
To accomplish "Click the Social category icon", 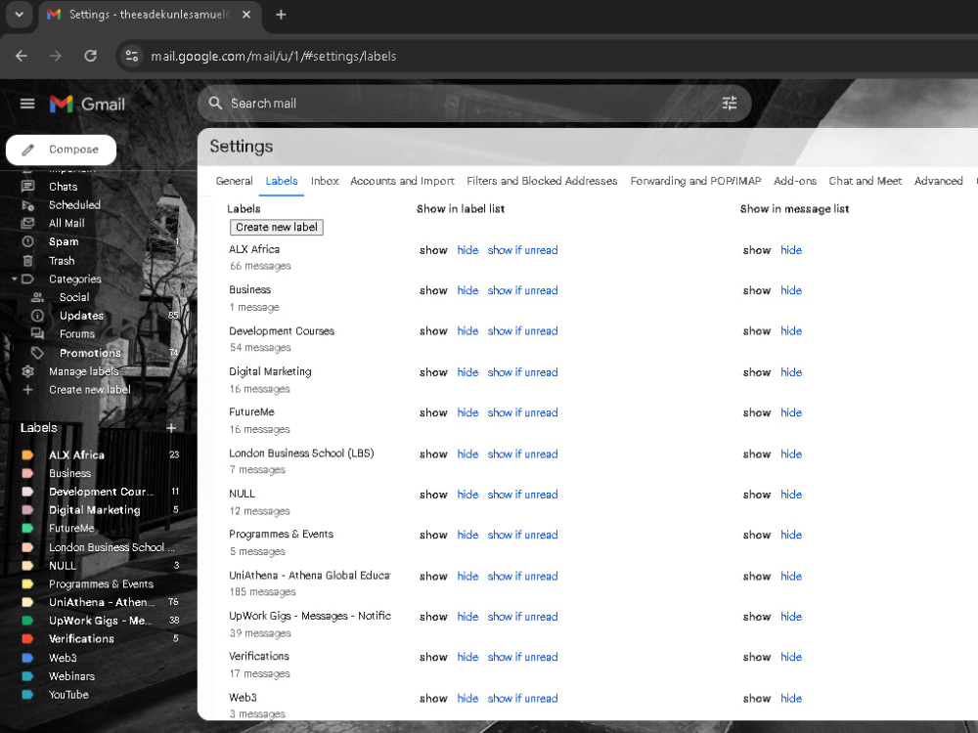I will tap(37, 297).
